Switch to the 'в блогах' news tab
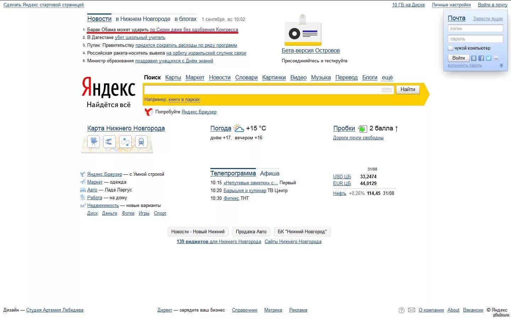The height and width of the screenshot is (319, 511). [x=186, y=19]
